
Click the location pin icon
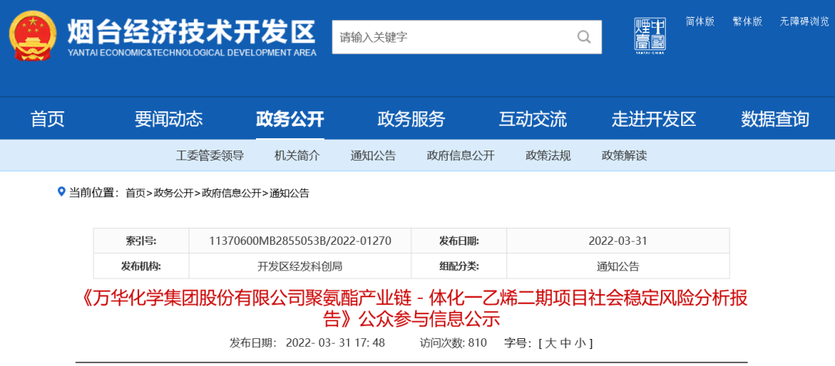[61, 192]
